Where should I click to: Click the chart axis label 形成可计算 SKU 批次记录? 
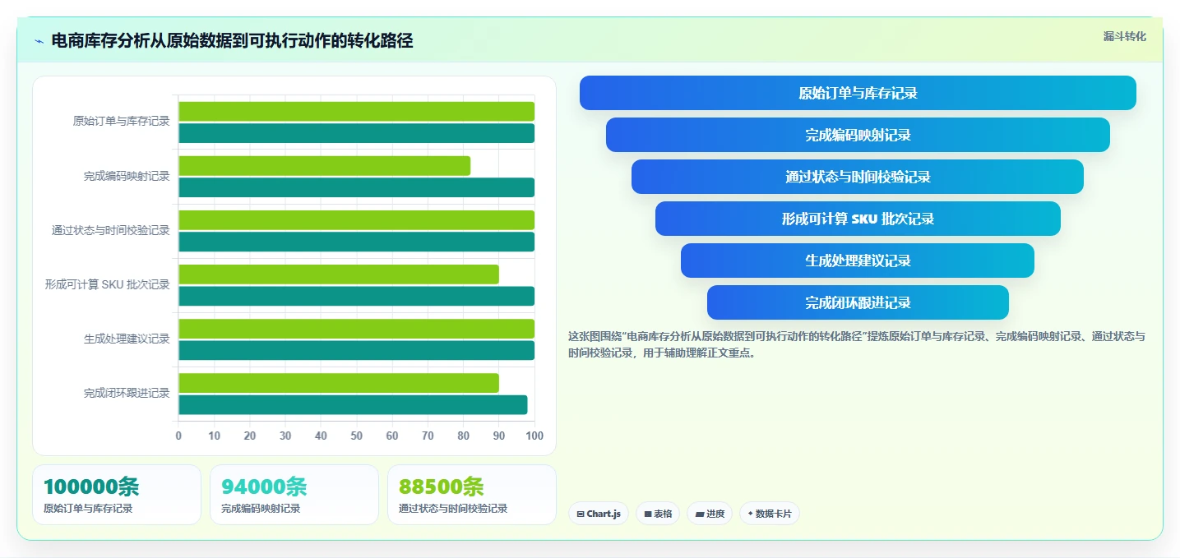coord(108,285)
